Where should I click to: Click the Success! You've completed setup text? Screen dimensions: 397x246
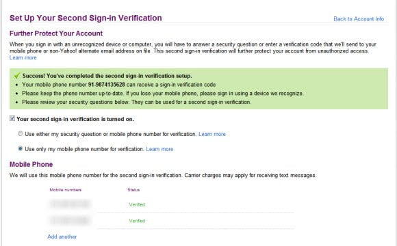tap(107, 76)
